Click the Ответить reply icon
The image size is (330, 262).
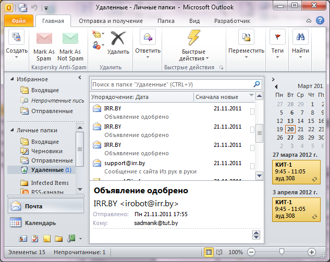[x=148, y=37]
